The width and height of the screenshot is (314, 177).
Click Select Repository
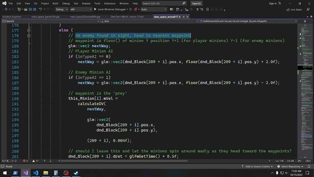(x=290, y=166)
